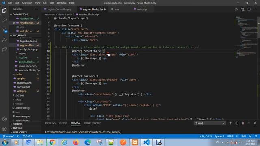
Task: Open the terminal selector dropdown 2: cmd
Action: coord(210,123)
